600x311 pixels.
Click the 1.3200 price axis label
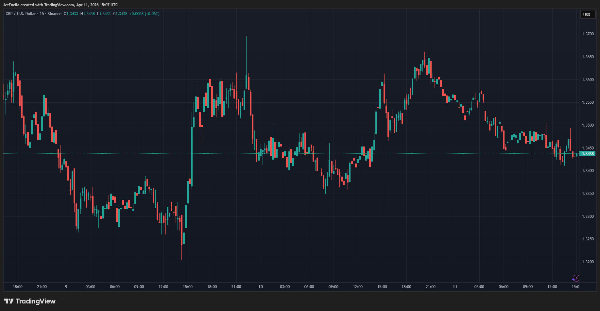click(x=588, y=262)
